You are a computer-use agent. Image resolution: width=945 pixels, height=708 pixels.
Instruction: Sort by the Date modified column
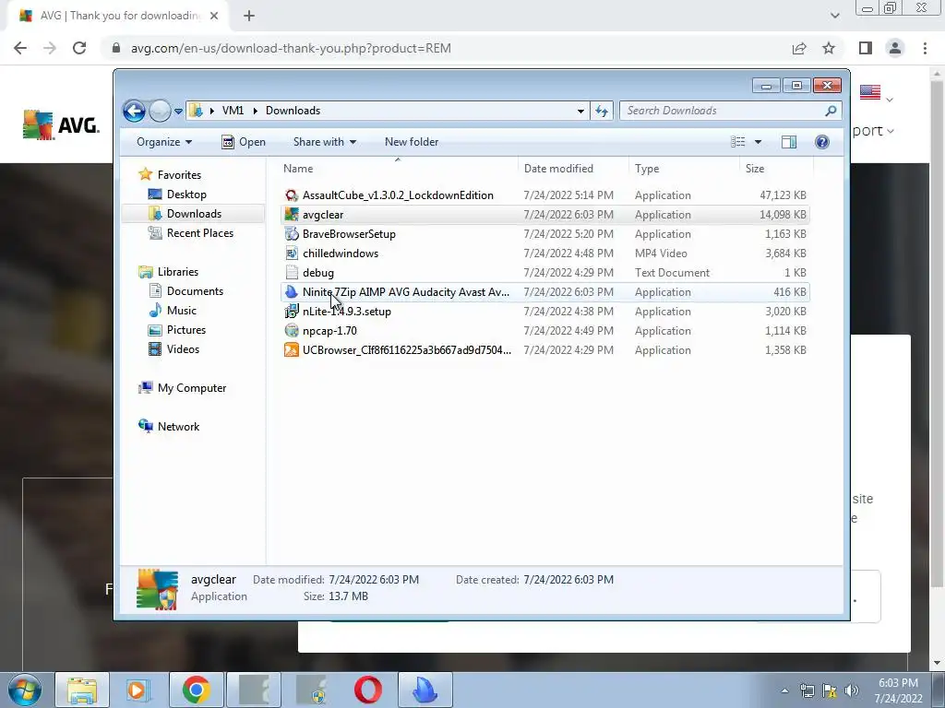click(573, 168)
